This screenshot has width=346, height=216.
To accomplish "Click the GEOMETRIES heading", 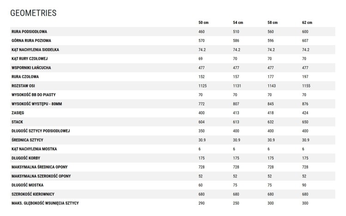I will (x=33, y=13).
